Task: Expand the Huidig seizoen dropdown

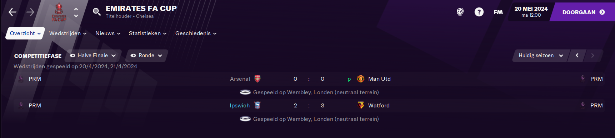Action: click(541, 55)
